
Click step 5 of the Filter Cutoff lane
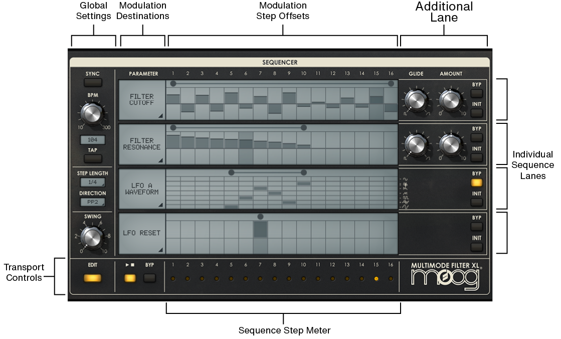coord(231,104)
